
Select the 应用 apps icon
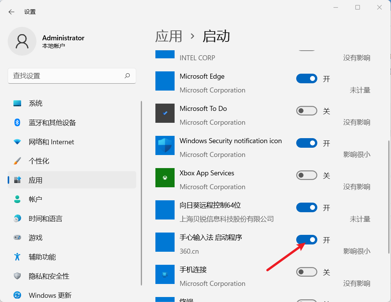(x=17, y=180)
